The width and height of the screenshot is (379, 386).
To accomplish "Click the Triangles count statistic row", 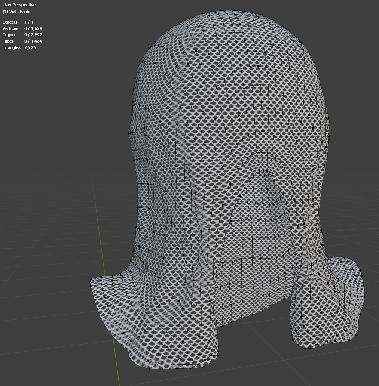I will 19,47.
